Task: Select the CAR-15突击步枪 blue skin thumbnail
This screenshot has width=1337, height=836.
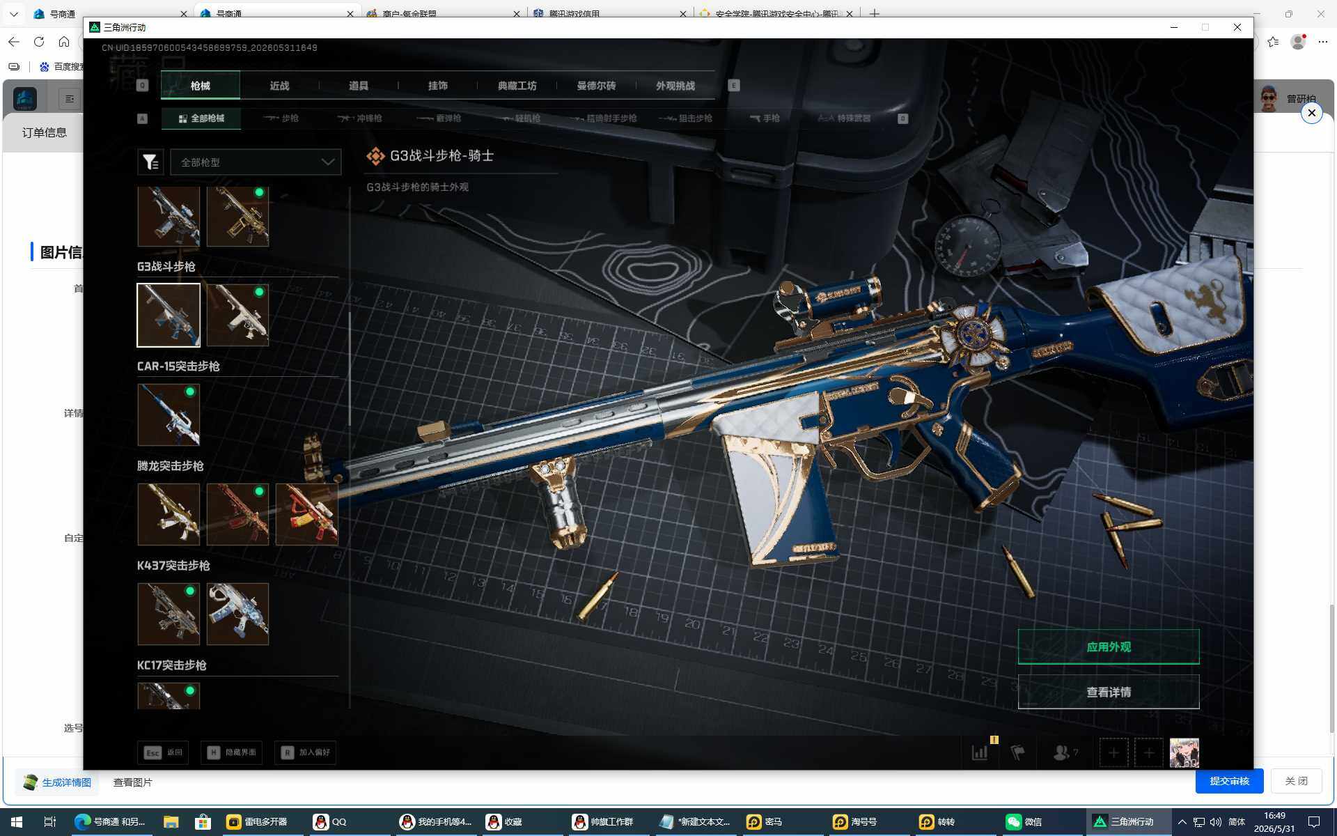Action: coord(169,415)
